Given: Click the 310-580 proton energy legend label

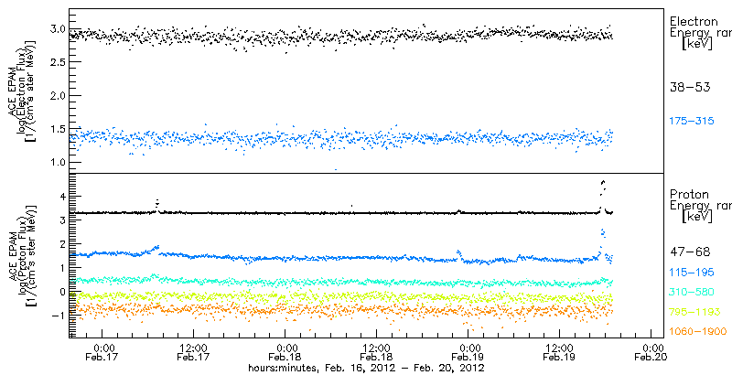Looking at the screenshot, I should pyautogui.click(x=692, y=292).
